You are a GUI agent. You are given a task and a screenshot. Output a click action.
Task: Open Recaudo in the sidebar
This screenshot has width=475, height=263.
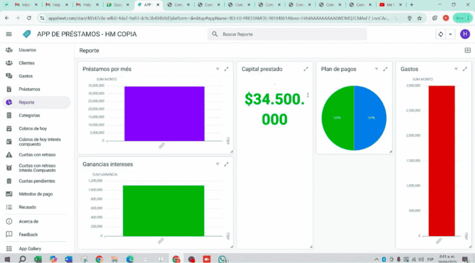click(x=36, y=207)
